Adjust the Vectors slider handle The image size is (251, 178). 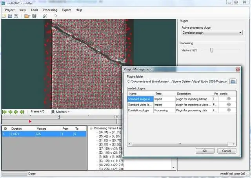point(212,50)
